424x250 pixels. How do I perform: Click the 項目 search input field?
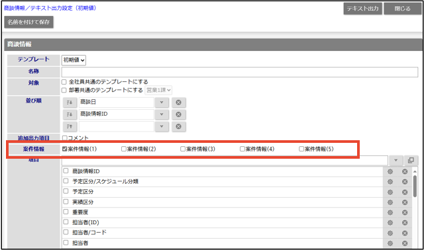tap(225, 160)
